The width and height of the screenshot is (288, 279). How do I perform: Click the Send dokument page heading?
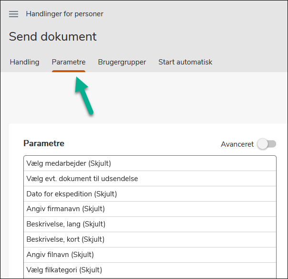point(52,36)
